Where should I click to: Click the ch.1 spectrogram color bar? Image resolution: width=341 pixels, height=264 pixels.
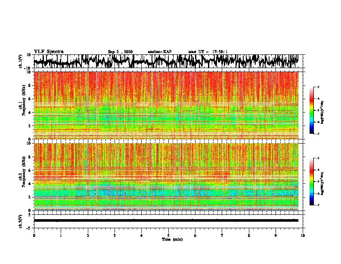click(x=312, y=110)
